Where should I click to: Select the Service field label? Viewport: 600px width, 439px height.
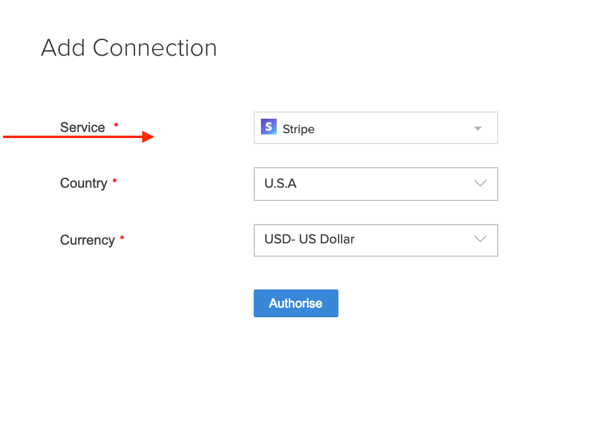82,127
